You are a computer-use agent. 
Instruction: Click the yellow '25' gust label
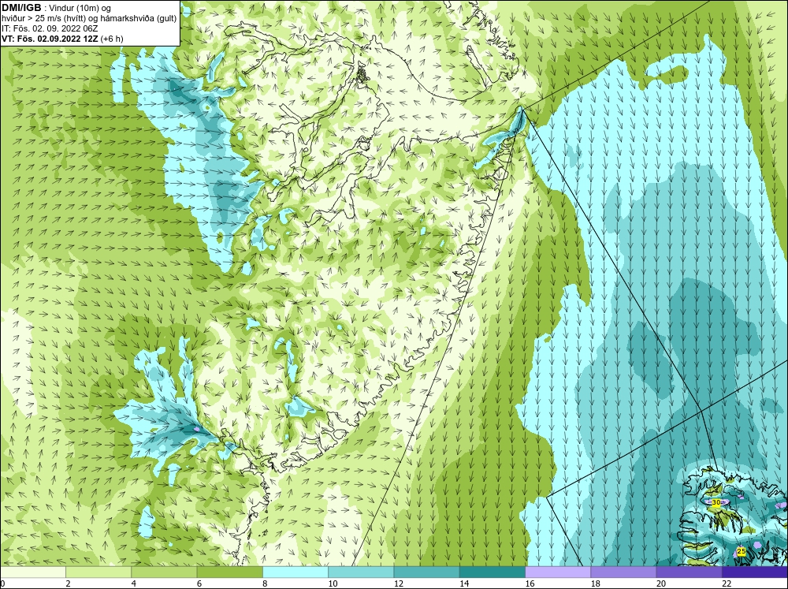point(742,552)
